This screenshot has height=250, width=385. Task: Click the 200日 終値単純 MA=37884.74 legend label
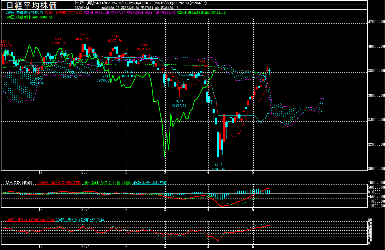[29, 17]
